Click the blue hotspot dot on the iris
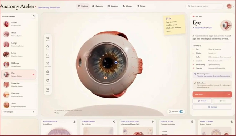 tap(116, 62)
